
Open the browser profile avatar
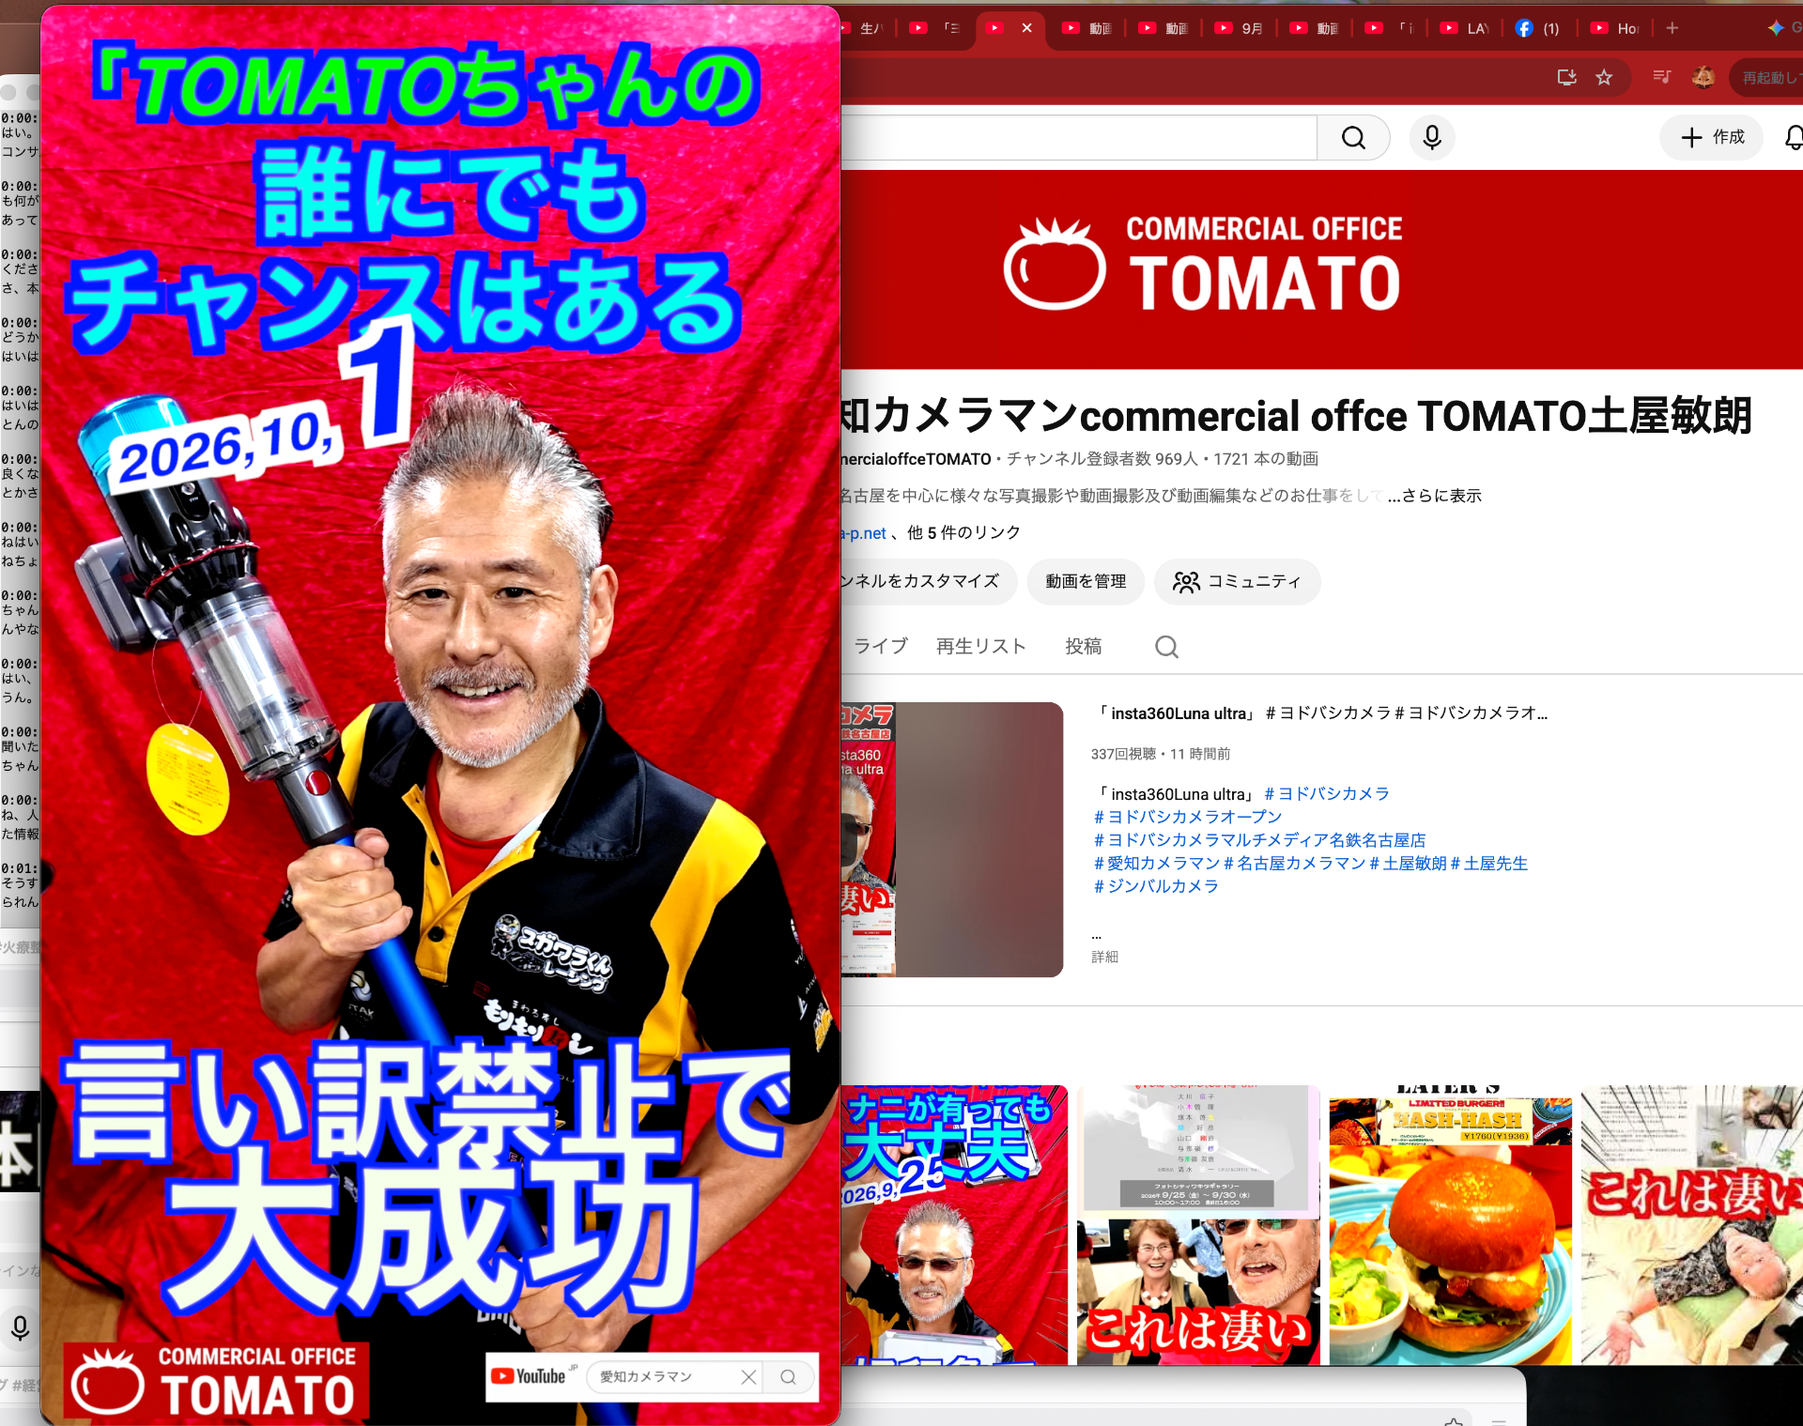coord(1703,78)
